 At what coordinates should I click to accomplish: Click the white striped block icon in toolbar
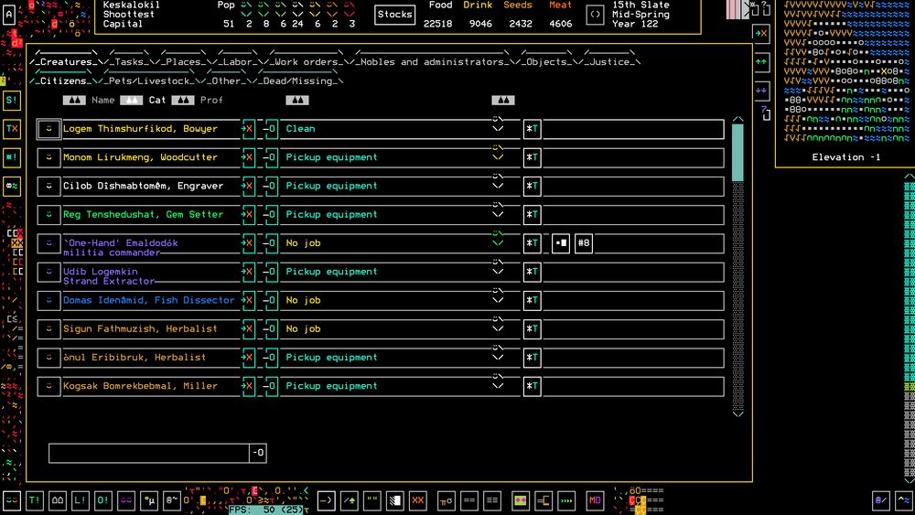[395, 500]
